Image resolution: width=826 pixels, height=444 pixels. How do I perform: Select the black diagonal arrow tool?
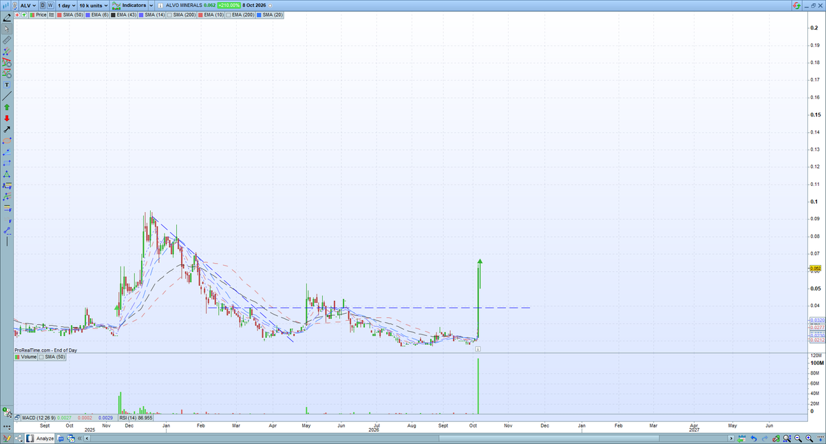tap(7, 129)
